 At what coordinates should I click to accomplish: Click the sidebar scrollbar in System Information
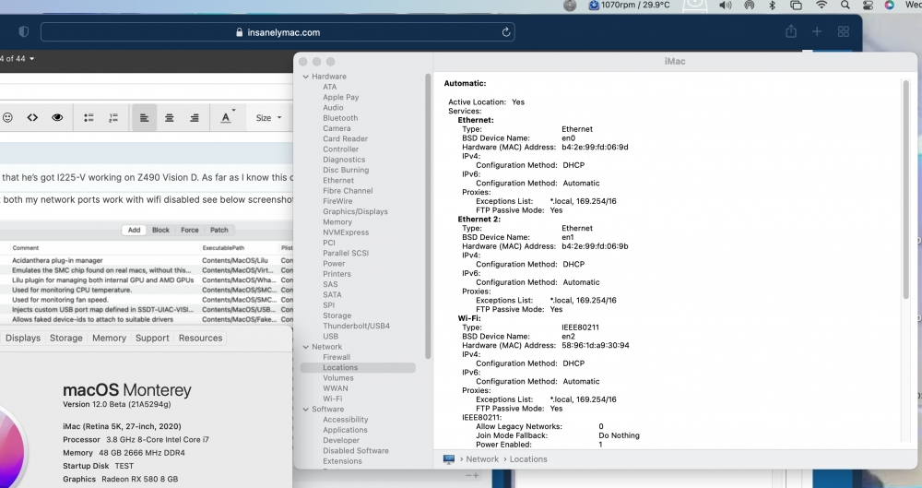tap(428, 216)
